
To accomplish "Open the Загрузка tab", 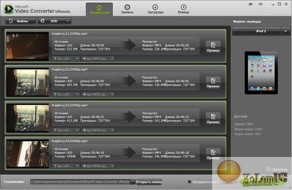I will pos(155,10).
